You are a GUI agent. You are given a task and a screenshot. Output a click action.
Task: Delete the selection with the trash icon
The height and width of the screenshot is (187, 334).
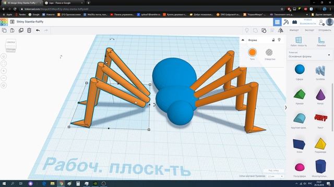coord(29,30)
